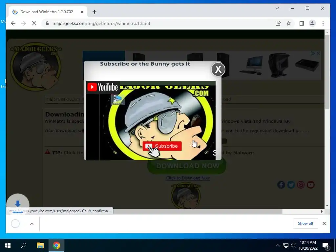336x252 pixels.
Task: Click the AdChoices icon on banner
Action: pos(313,53)
